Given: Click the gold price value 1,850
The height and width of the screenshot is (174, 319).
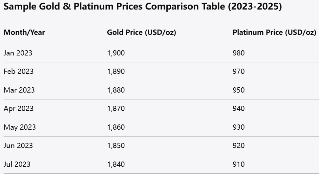Looking at the screenshot, I should [x=116, y=145].
